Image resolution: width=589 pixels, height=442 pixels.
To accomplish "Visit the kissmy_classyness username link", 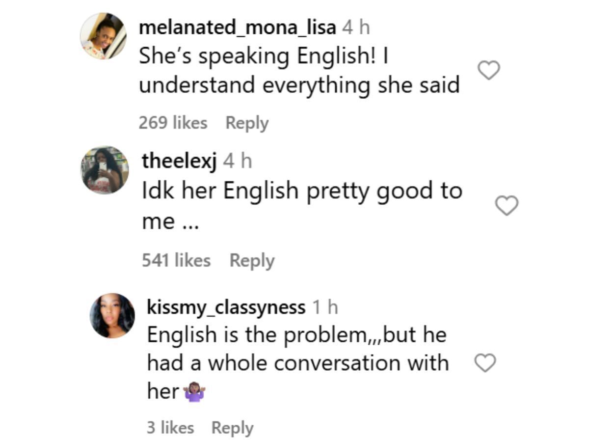I will [x=226, y=307].
